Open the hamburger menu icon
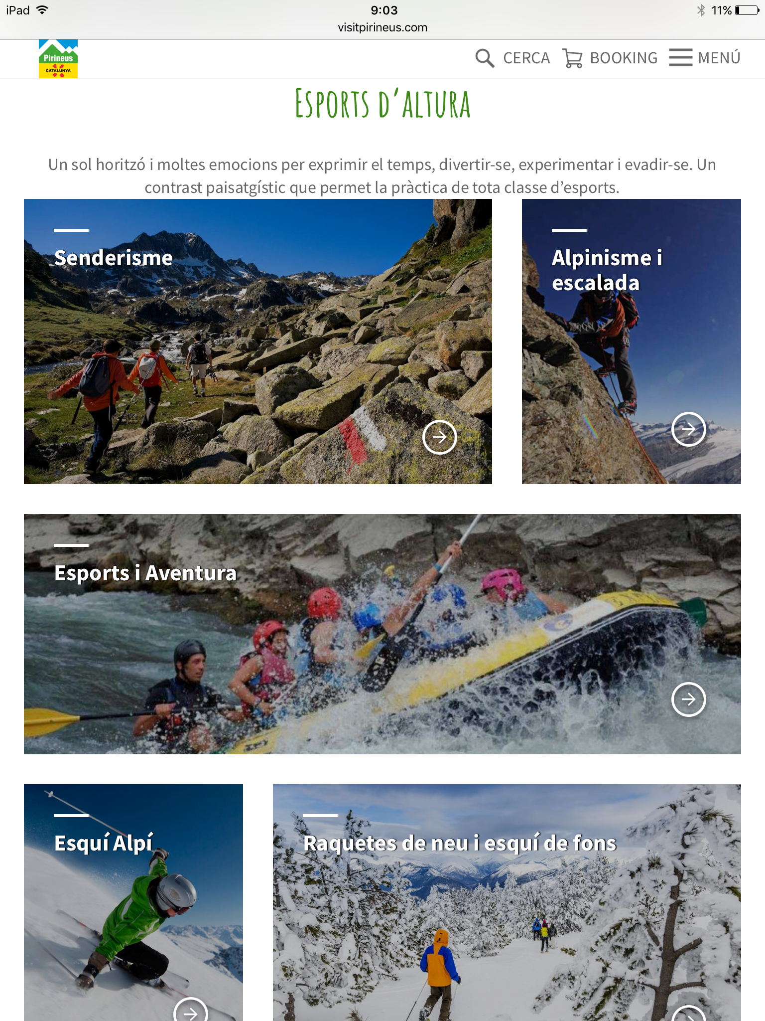765x1021 pixels. pos(680,57)
